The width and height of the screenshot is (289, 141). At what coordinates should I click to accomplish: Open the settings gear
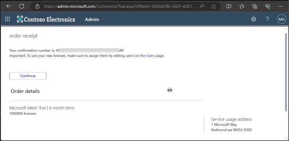[x=254, y=19]
